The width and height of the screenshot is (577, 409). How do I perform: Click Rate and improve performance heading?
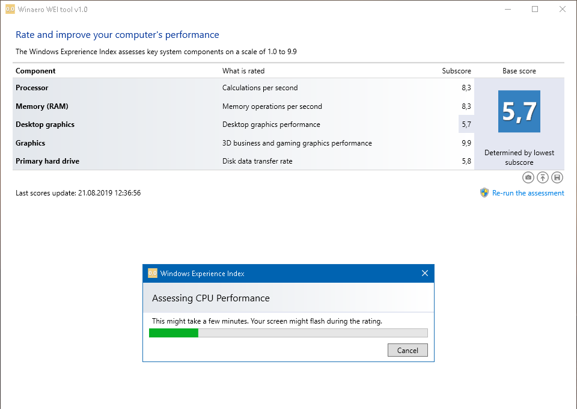117,35
